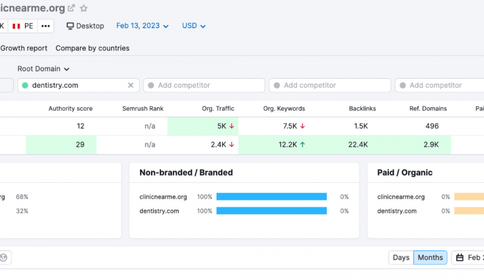Image resolution: width=484 pixels, height=280 pixels.
Task: Click the Desktop monitor icon
Action: (71, 26)
